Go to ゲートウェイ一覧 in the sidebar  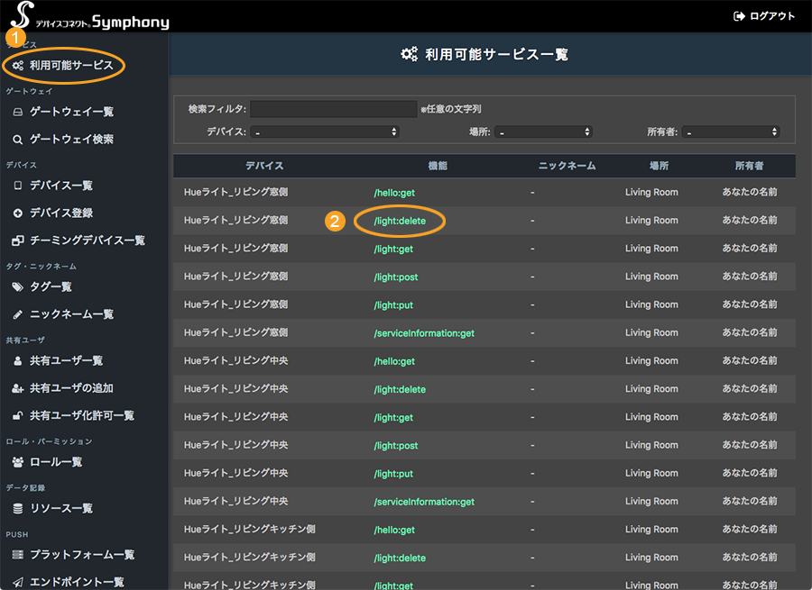(x=71, y=112)
